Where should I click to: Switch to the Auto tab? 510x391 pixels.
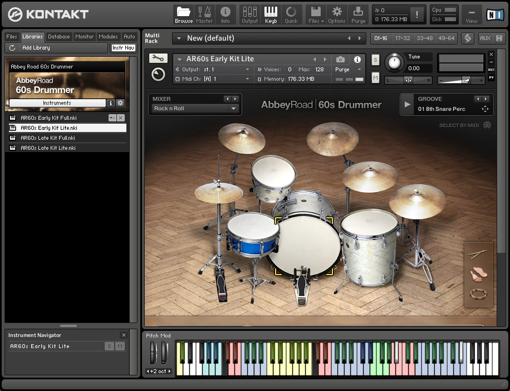[129, 36]
